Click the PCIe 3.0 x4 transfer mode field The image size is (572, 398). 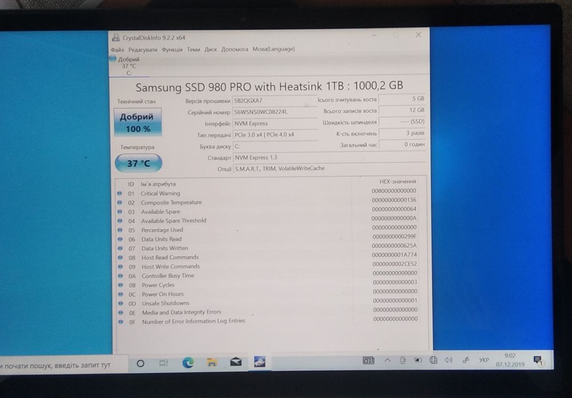click(x=275, y=135)
